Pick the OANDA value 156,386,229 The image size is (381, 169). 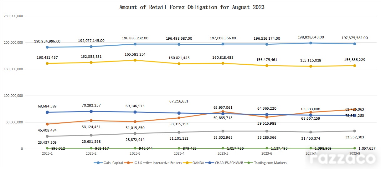(x=355, y=60)
